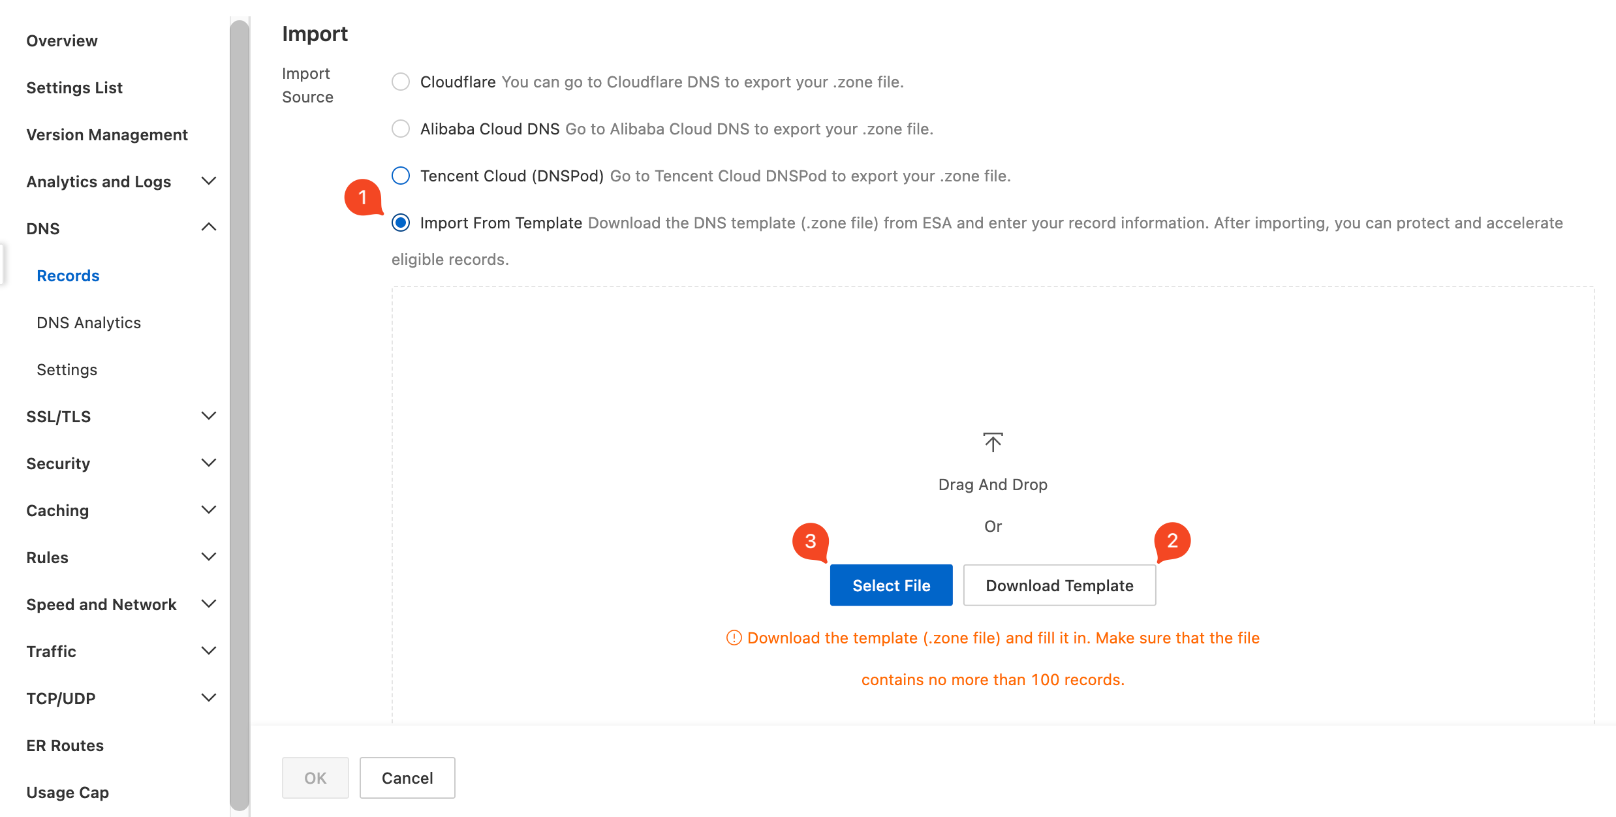This screenshot has width=1616, height=817.
Task: Choose the Alibaba Cloud DNS radio option
Action: point(401,129)
